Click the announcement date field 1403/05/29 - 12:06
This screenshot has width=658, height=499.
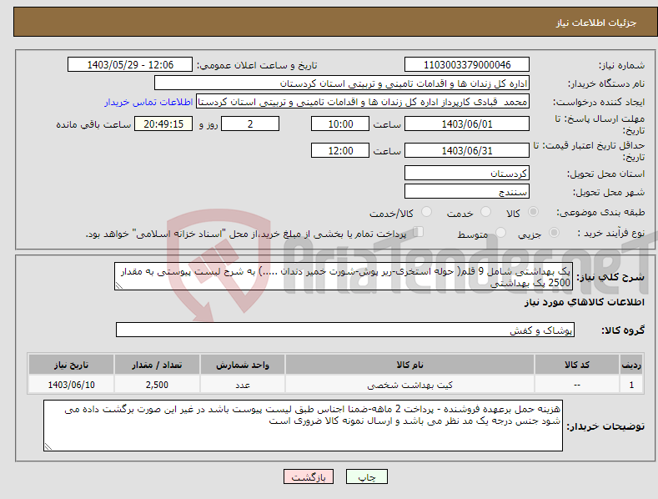pyautogui.click(x=129, y=65)
